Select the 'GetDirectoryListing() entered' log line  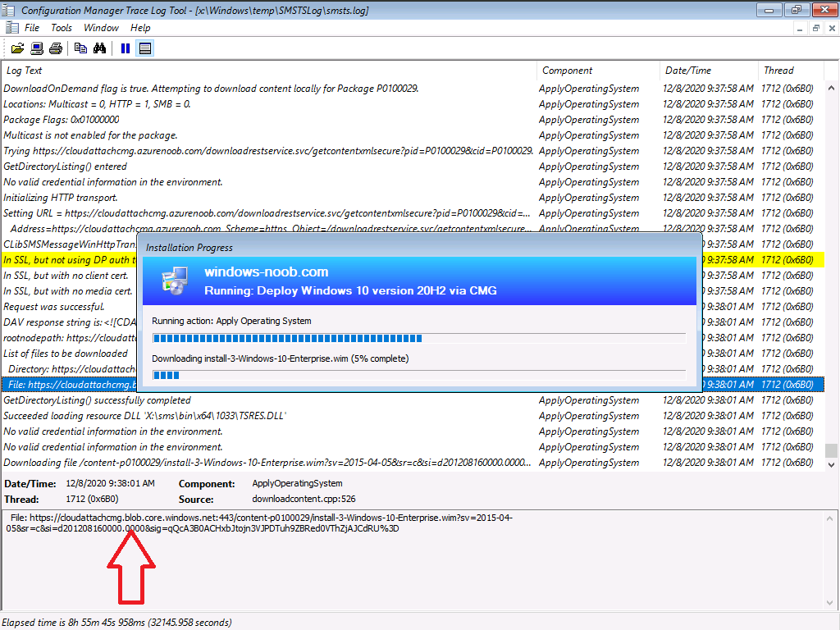(x=413, y=167)
